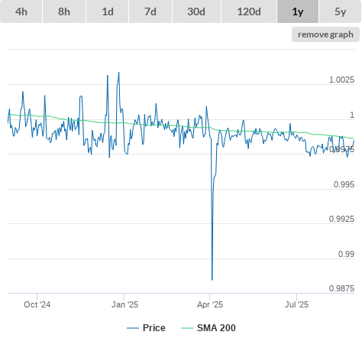Show the 30d price range
Screen dimensions: 362x348
pyautogui.click(x=196, y=11)
